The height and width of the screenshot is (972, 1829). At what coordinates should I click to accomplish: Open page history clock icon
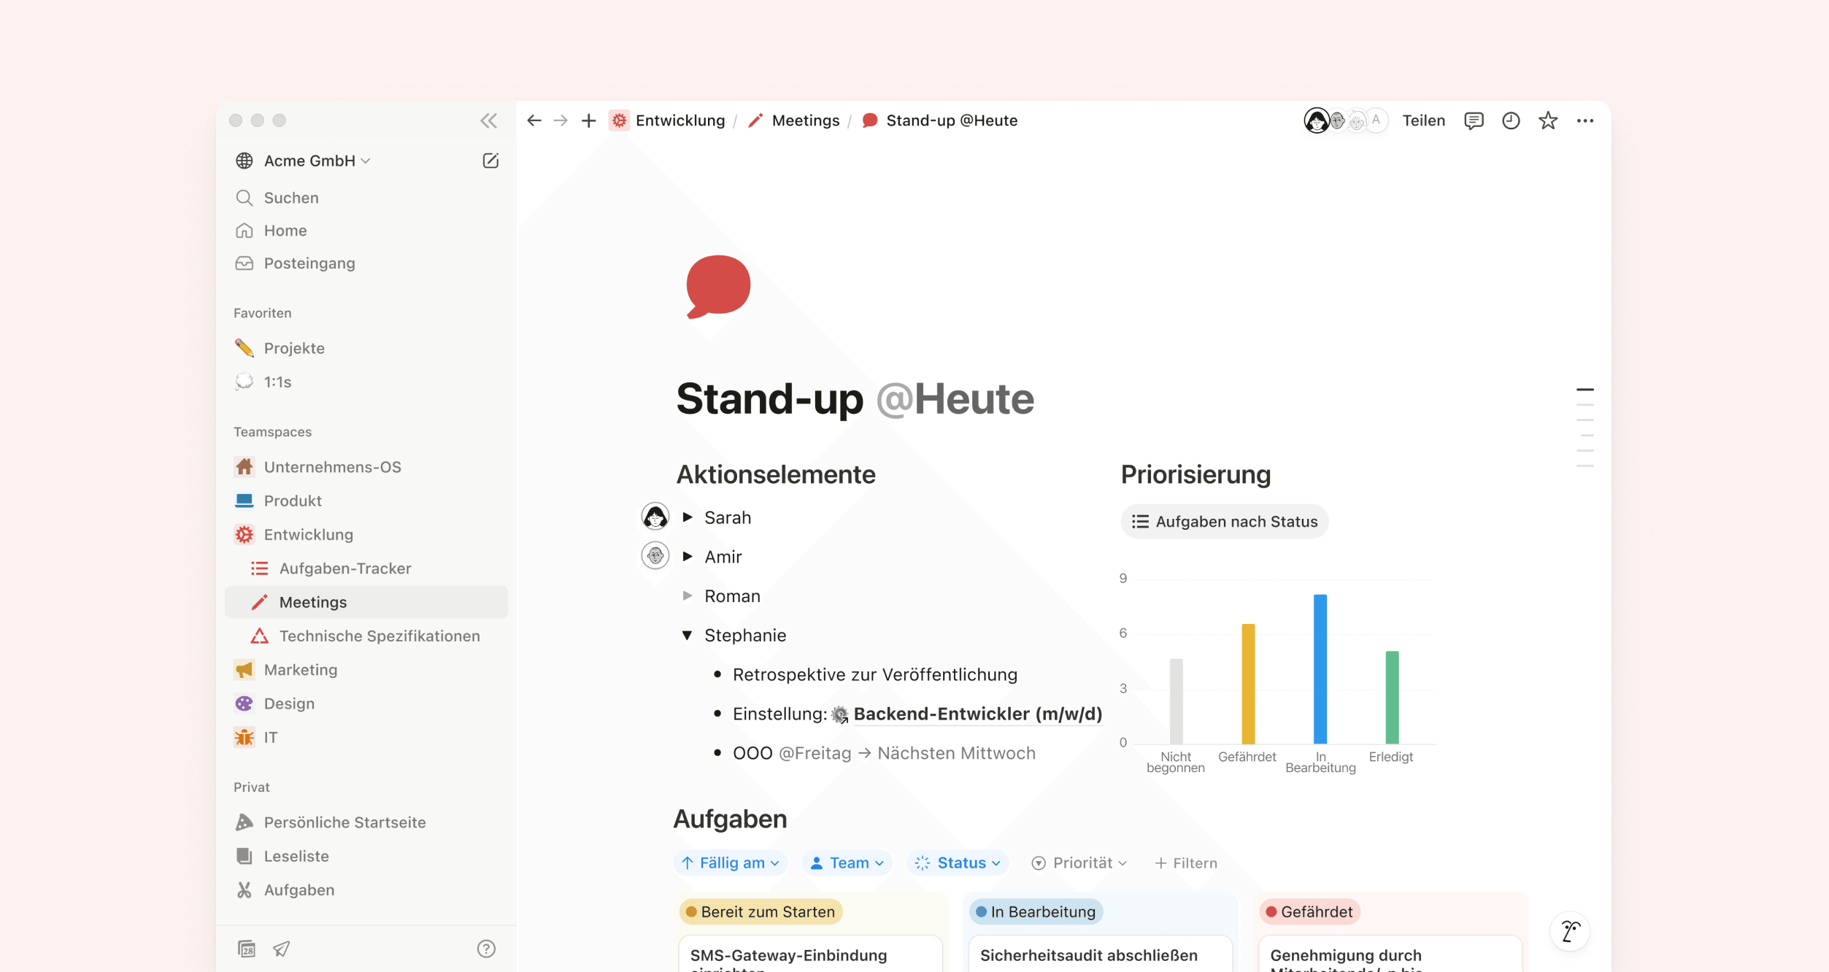1511,120
